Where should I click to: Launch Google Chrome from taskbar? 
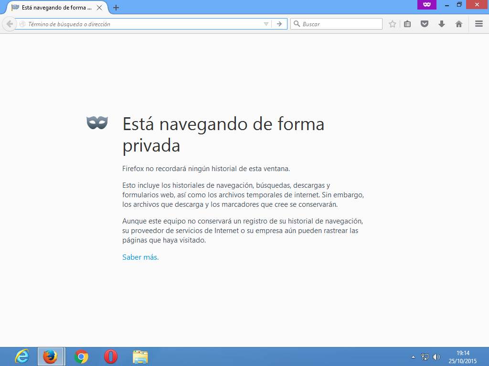[x=81, y=356]
